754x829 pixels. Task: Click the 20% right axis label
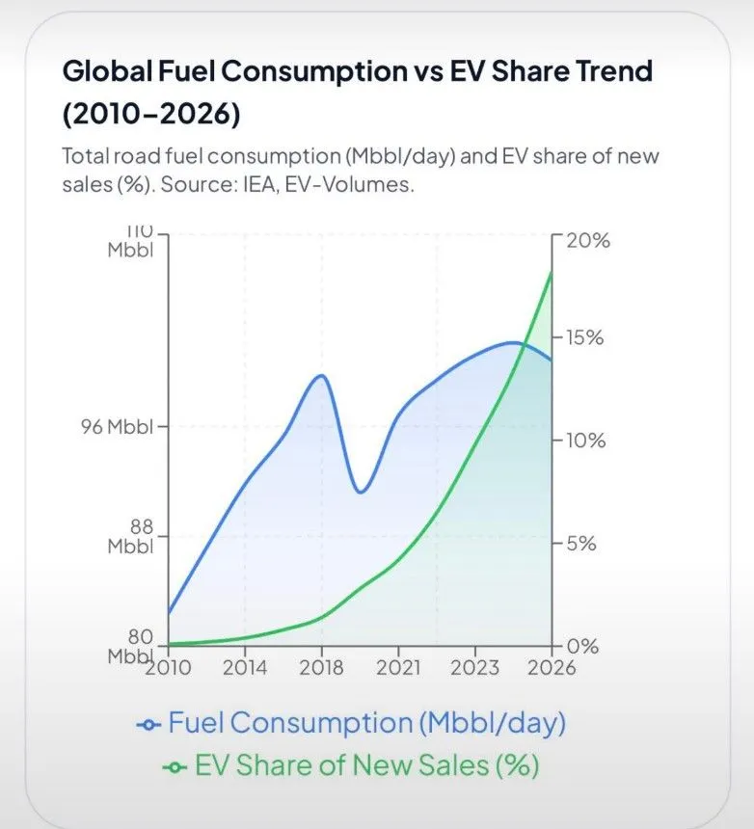pyautogui.click(x=588, y=241)
